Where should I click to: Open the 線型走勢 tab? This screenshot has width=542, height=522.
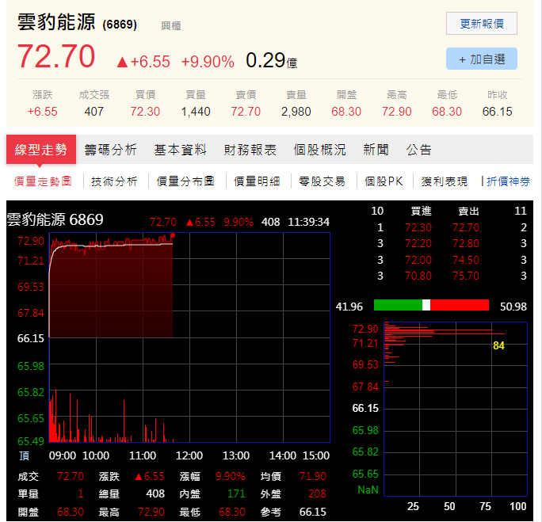(41, 150)
